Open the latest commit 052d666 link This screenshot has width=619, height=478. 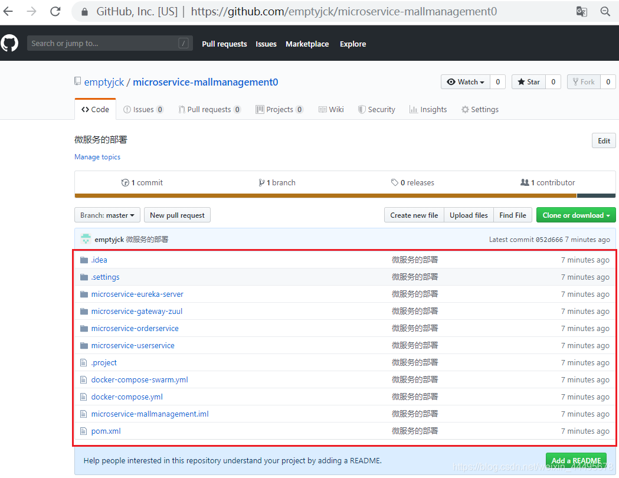coord(549,240)
